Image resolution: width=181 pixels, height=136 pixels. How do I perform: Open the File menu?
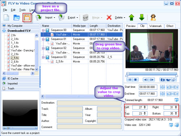click(x=5, y=10)
